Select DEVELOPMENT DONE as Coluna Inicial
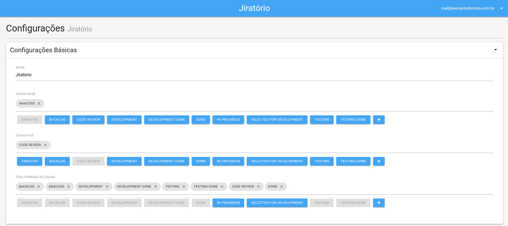The image size is (508, 226). [x=167, y=120]
